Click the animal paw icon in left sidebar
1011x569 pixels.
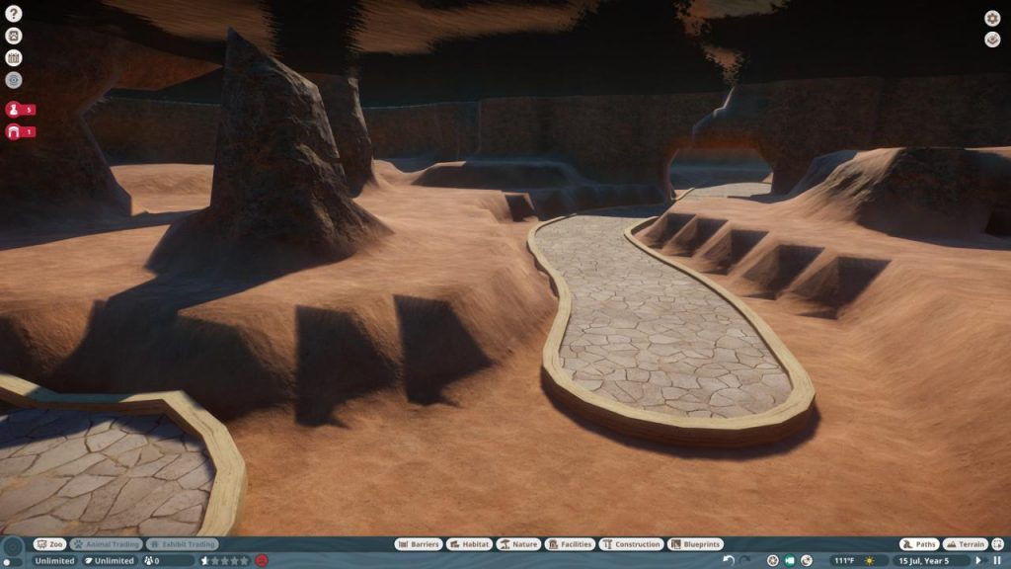[14, 36]
